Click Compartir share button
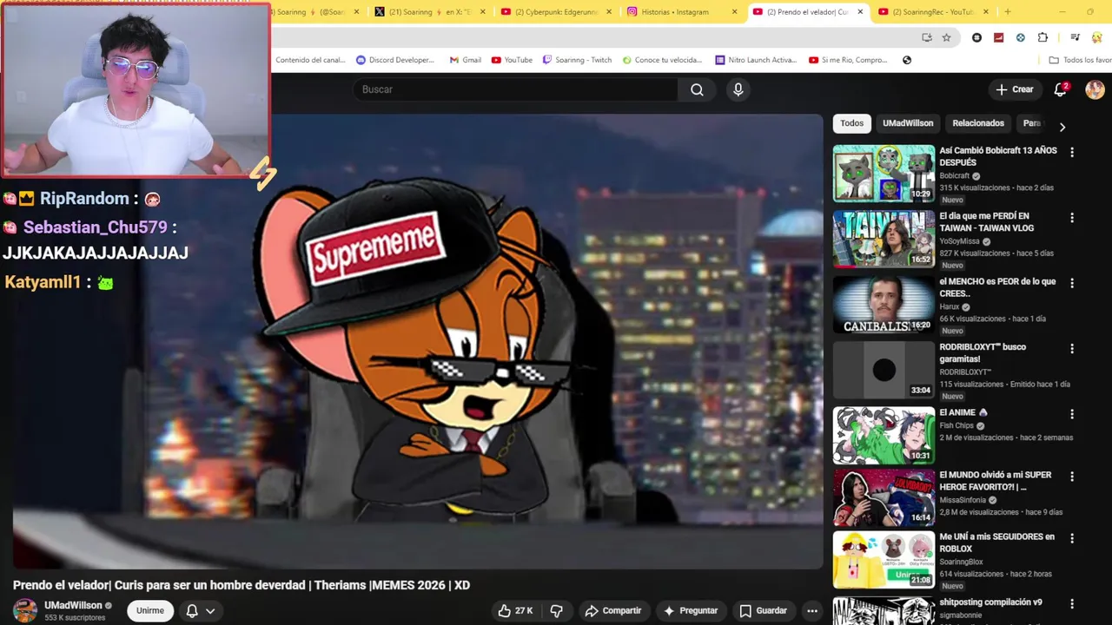1112x625 pixels. (613, 610)
